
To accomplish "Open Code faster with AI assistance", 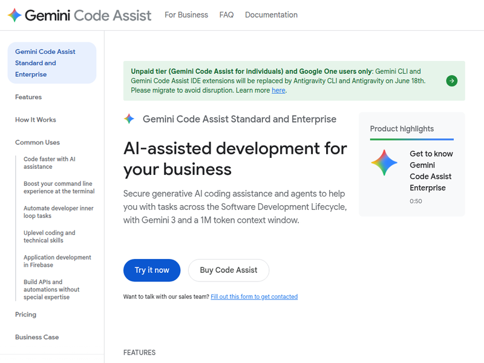I will pos(50,163).
